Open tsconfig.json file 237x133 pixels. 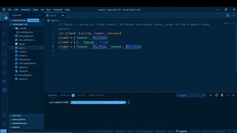[x=27, y=75]
